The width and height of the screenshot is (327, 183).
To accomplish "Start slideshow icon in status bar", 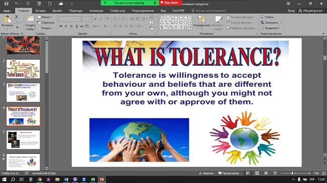I will pos(275,173).
